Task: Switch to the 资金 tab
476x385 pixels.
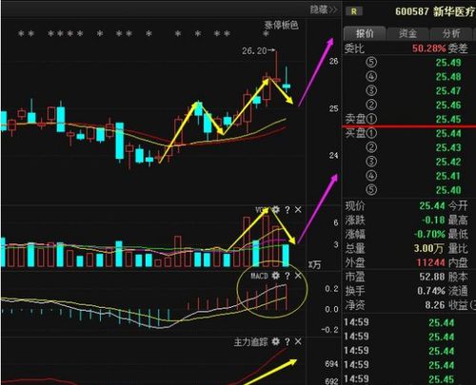Action: point(407,33)
